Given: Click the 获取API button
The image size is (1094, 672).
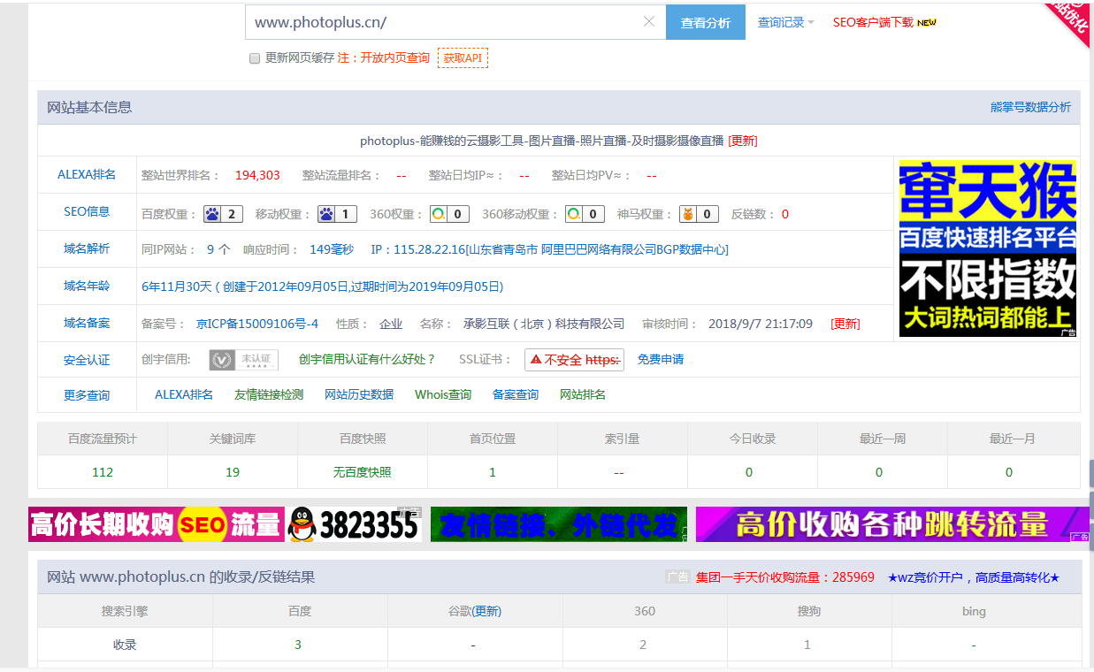Looking at the screenshot, I should point(463,58).
